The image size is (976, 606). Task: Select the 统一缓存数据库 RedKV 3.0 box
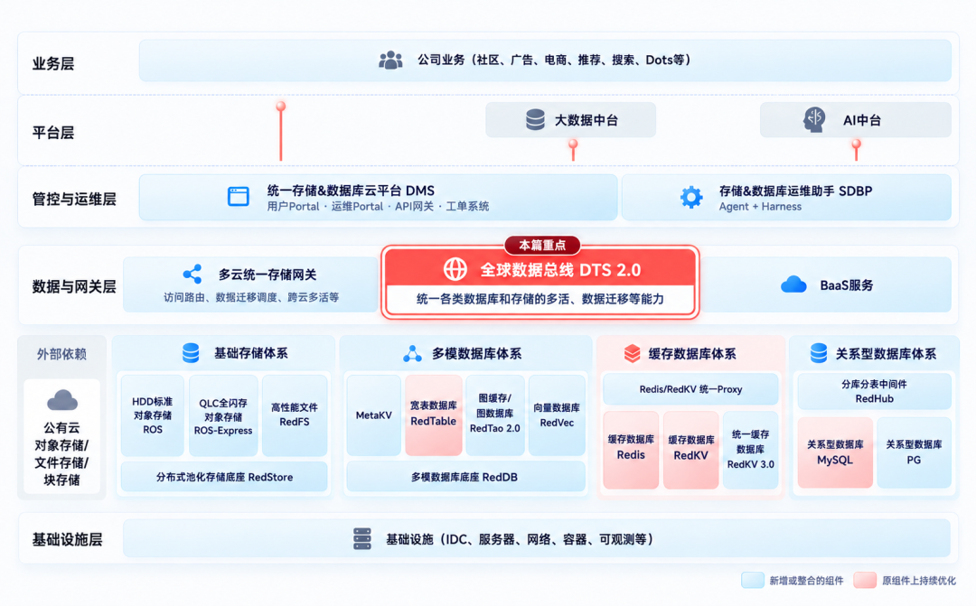point(751,449)
